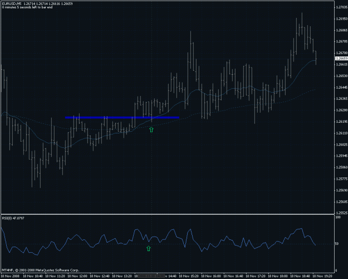Click the '5 seconds left to bar end' text
Screen dimensions: 348x279
[x=35, y=7]
